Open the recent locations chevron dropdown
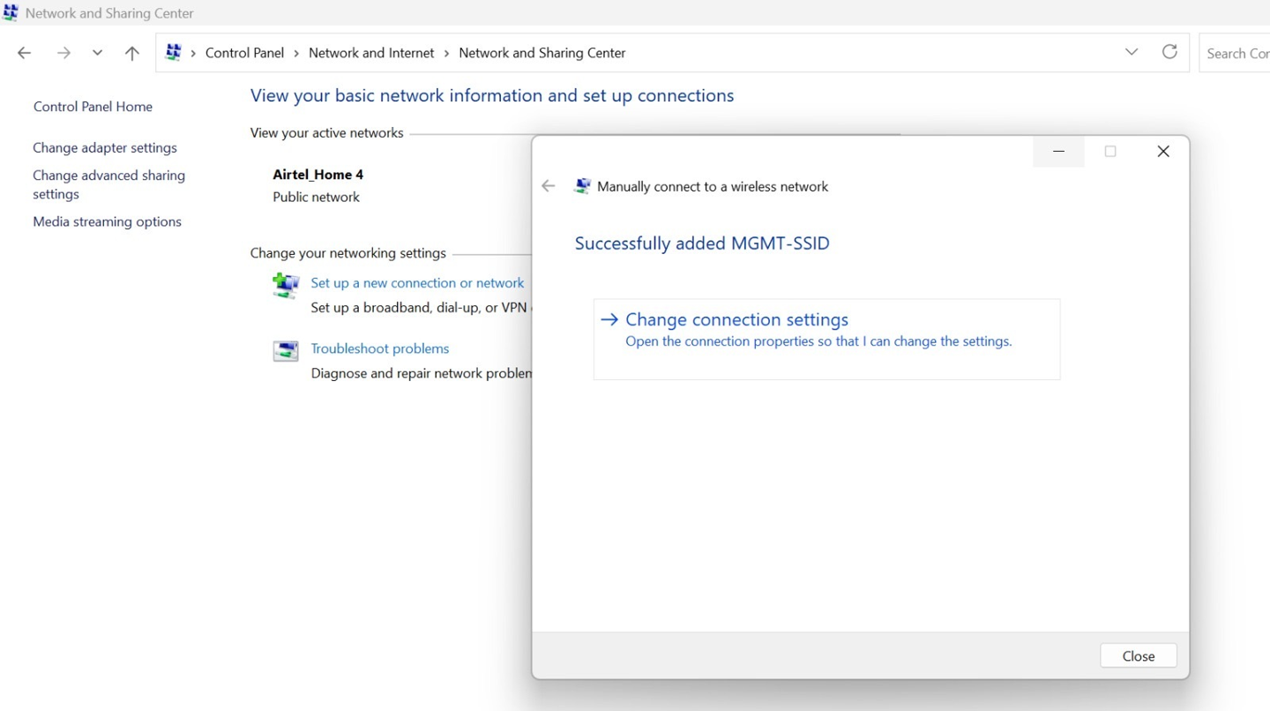Screen dimensions: 1270x711 tap(97, 53)
